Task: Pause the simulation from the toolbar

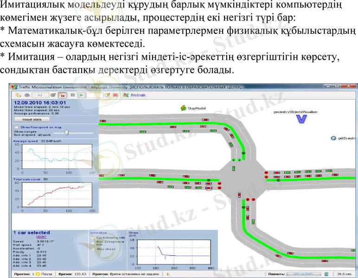Action: click(x=73, y=95)
